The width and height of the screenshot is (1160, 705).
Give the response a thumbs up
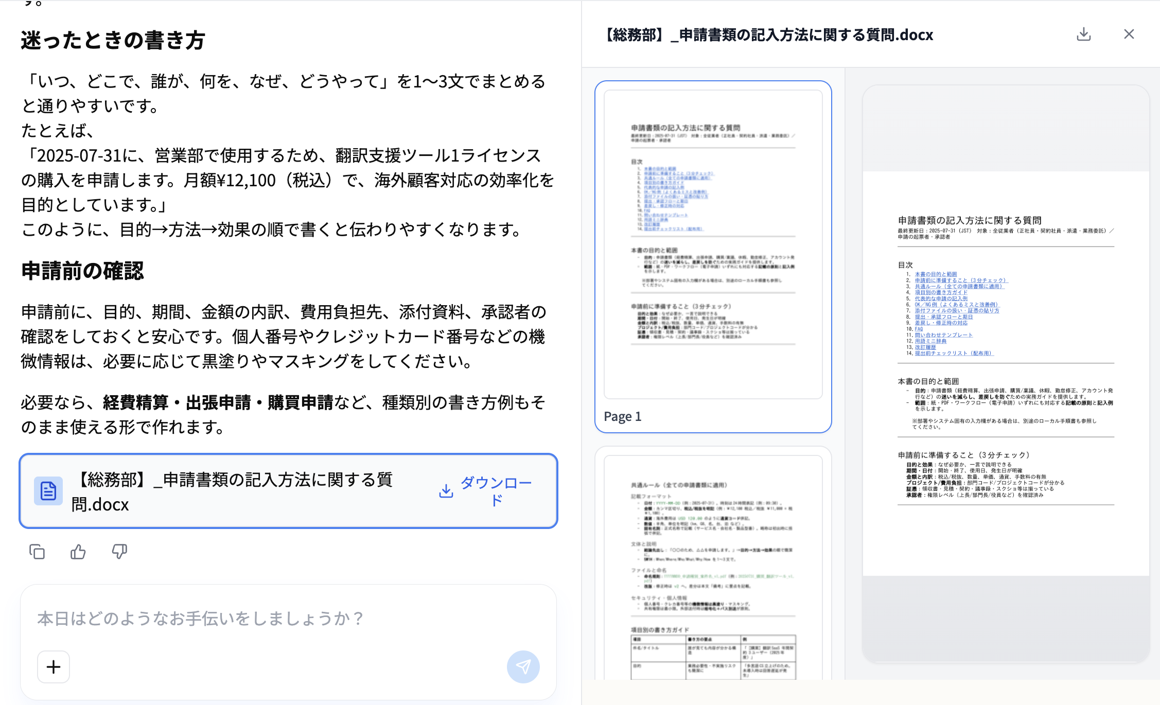click(x=78, y=552)
